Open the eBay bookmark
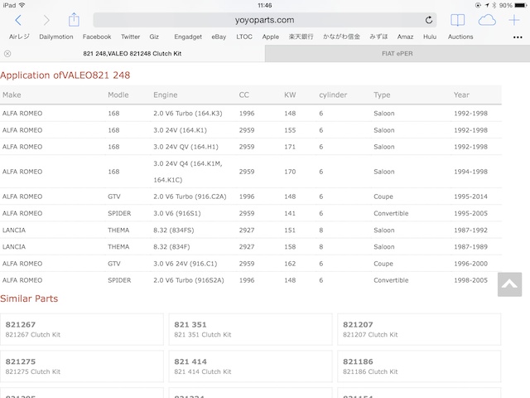The image size is (530, 398). tap(219, 36)
